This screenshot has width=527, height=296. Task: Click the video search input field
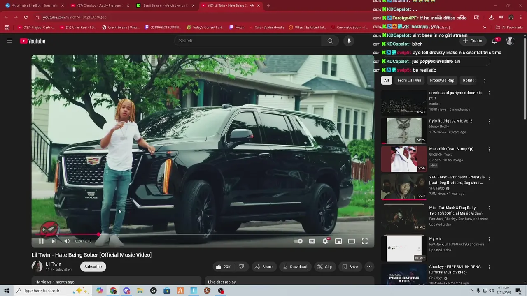pyautogui.click(x=248, y=41)
